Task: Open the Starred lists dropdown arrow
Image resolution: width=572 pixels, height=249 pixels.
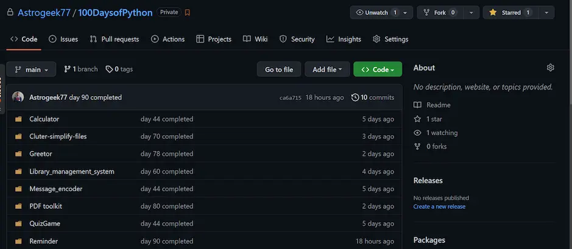Action: [x=546, y=12]
